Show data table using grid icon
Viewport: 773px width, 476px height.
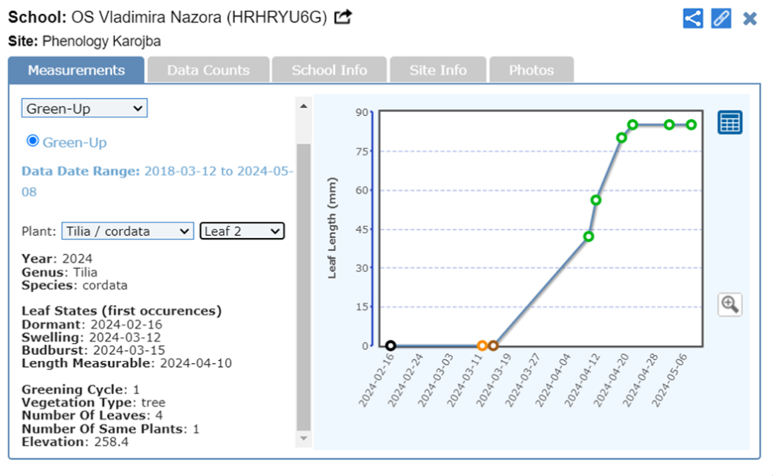click(x=730, y=122)
